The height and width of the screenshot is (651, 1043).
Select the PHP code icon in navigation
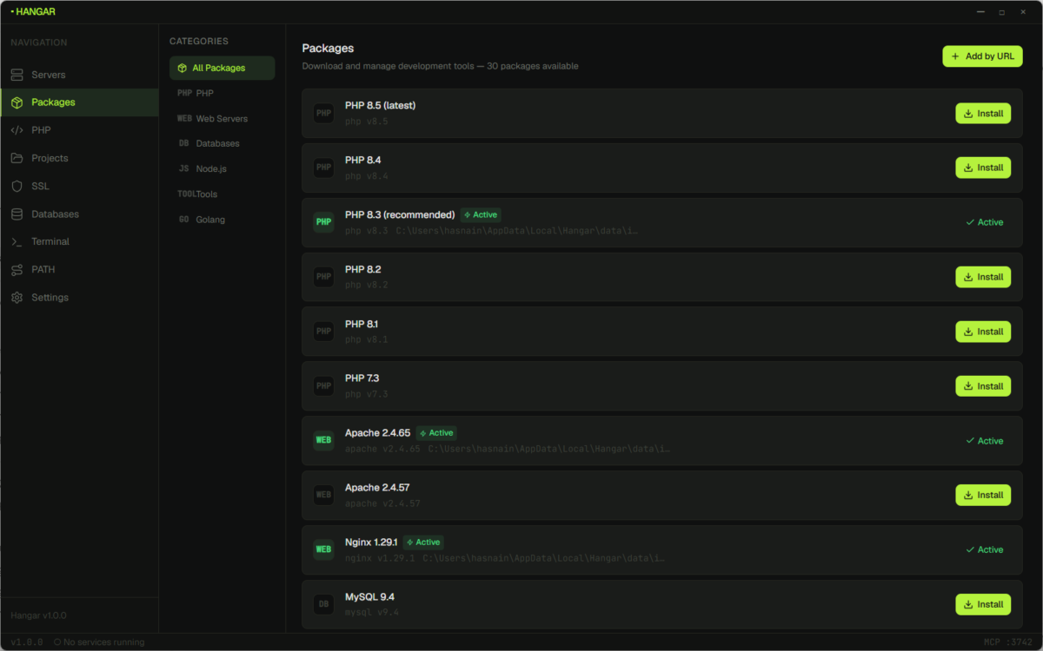[x=17, y=130]
